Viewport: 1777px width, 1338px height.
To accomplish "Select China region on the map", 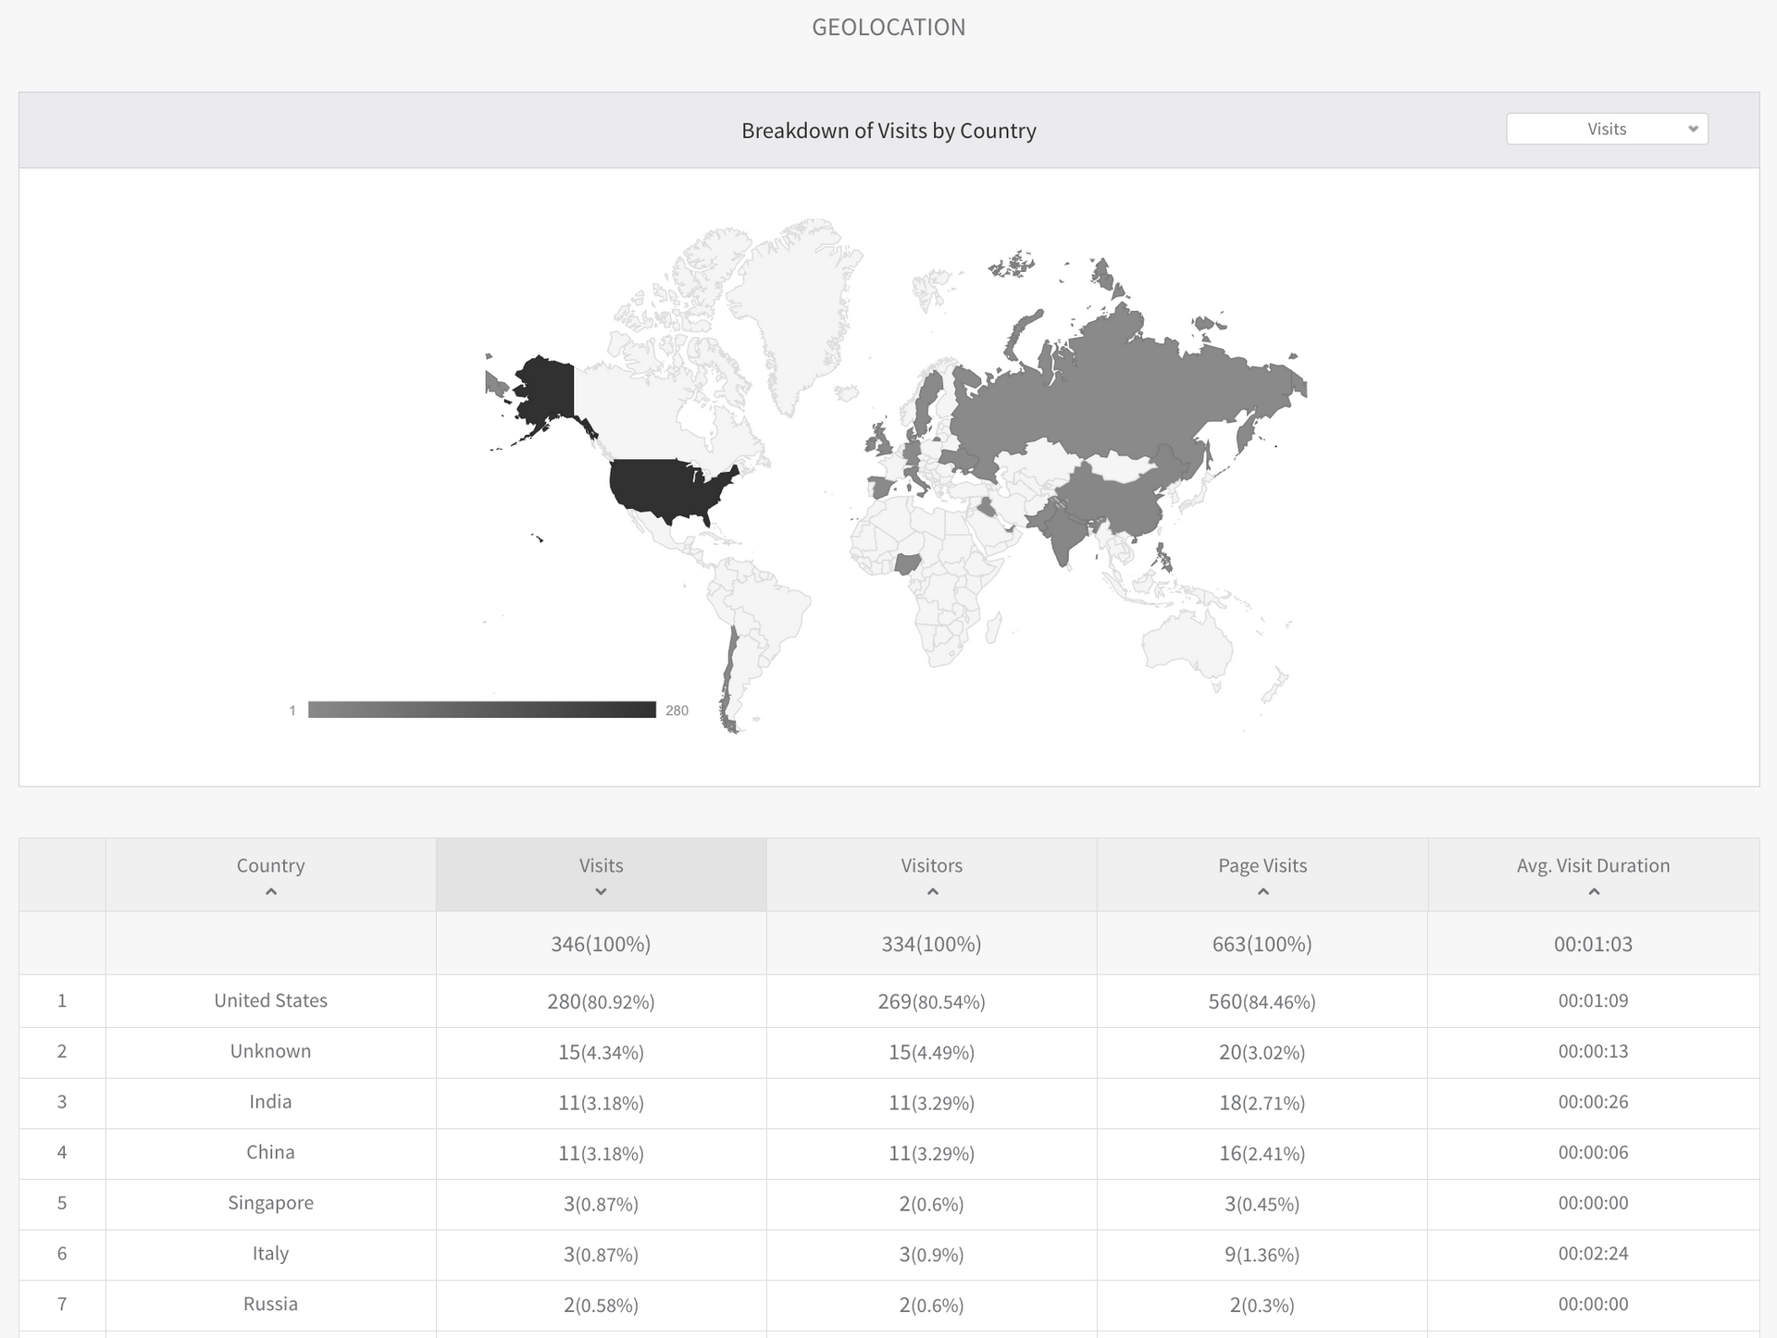I will [1111, 500].
